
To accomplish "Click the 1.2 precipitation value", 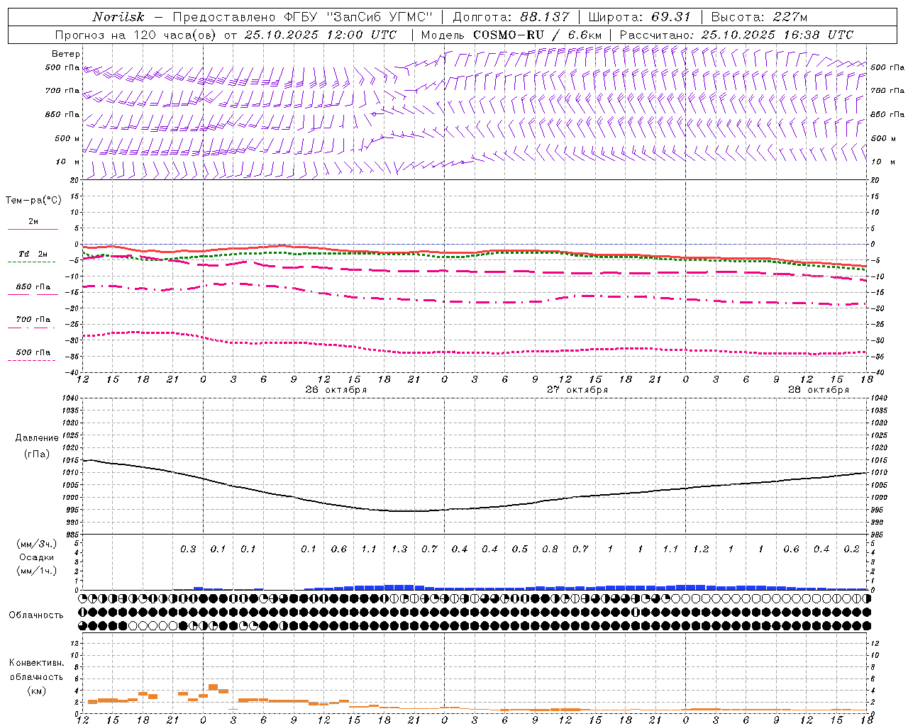I will point(701,549).
